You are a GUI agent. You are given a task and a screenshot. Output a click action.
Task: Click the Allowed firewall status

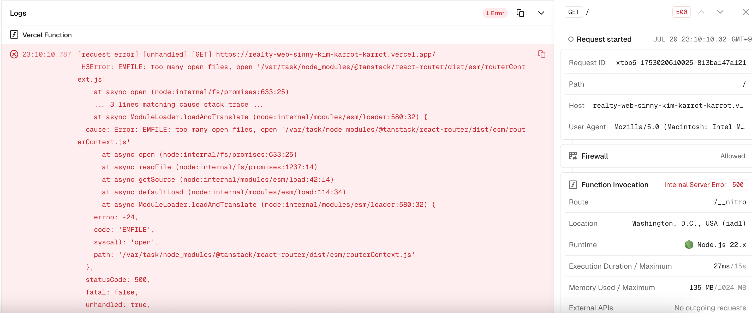pyautogui.click(x=732, y=156)
